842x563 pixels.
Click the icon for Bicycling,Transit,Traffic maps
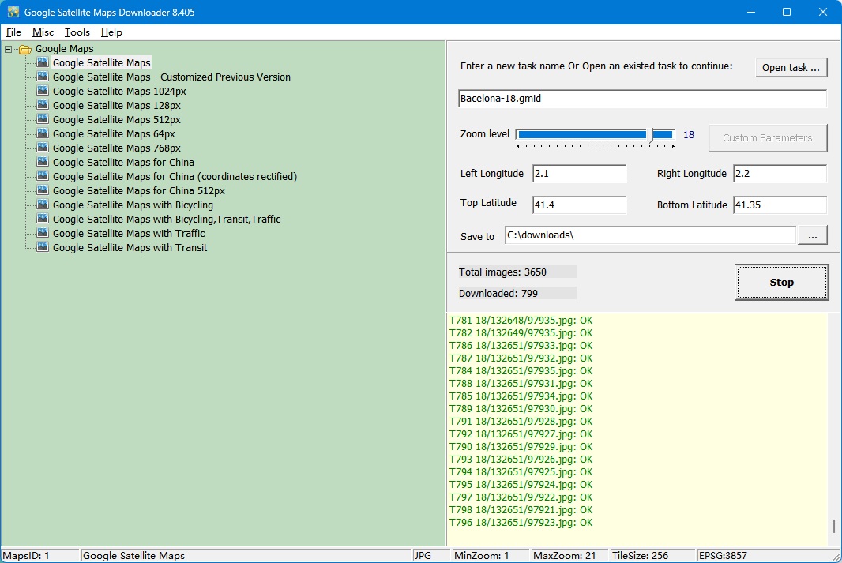(x=43, y=219)
